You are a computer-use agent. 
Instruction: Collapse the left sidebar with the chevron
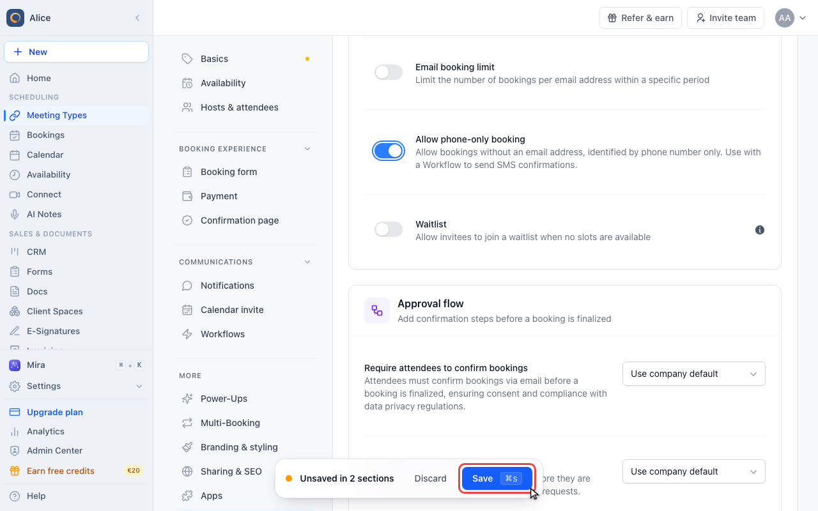tap(137, 18)
